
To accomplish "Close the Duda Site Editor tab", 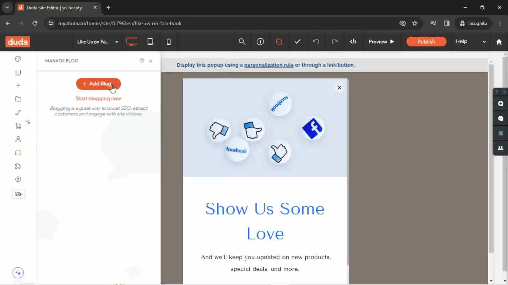I will click(x=95, y=8).
